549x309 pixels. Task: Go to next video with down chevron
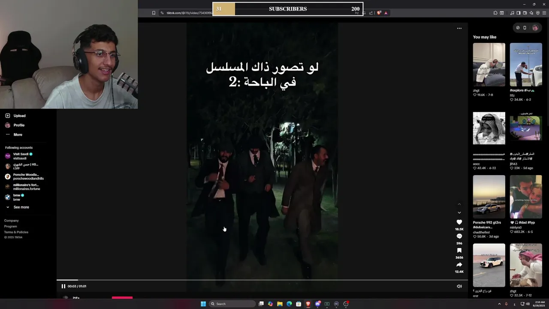(459, 212)
